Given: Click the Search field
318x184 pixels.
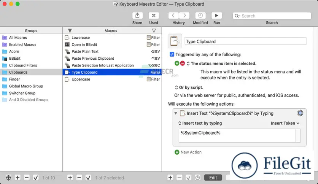Looking at the screenshot, I should point(272,16).
